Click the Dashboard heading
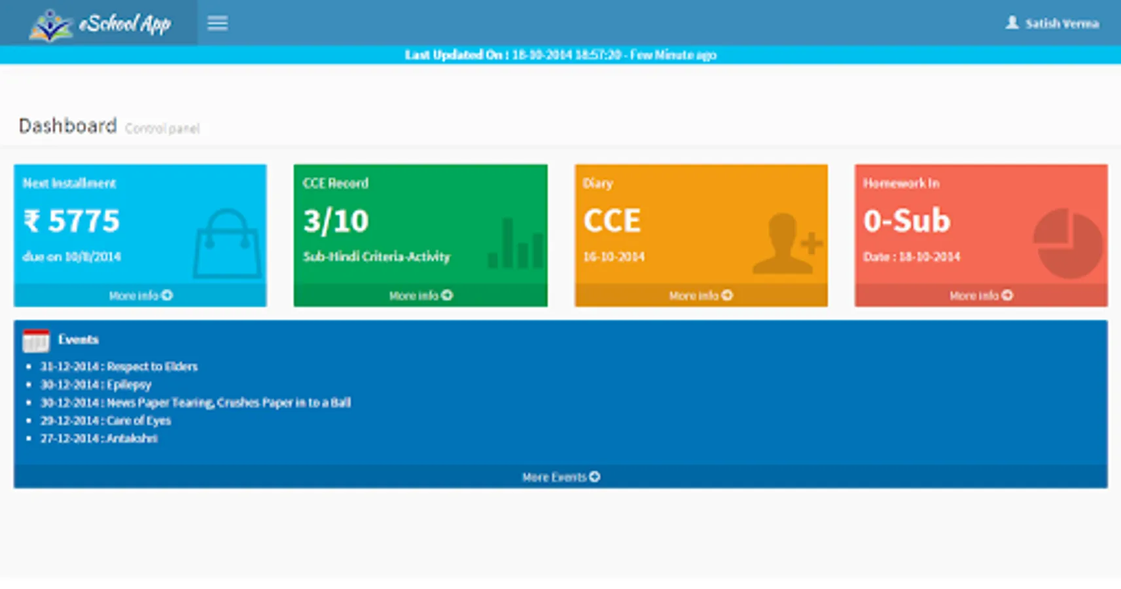 click(67, 126)
